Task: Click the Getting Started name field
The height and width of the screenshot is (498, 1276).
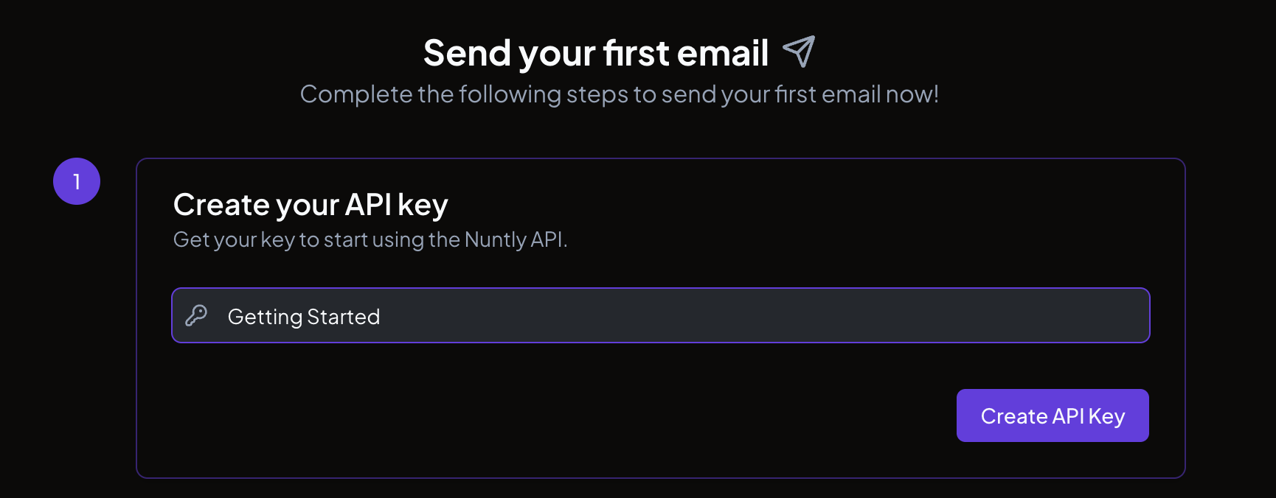Action: pyautogui.click(x=660, y=315)
